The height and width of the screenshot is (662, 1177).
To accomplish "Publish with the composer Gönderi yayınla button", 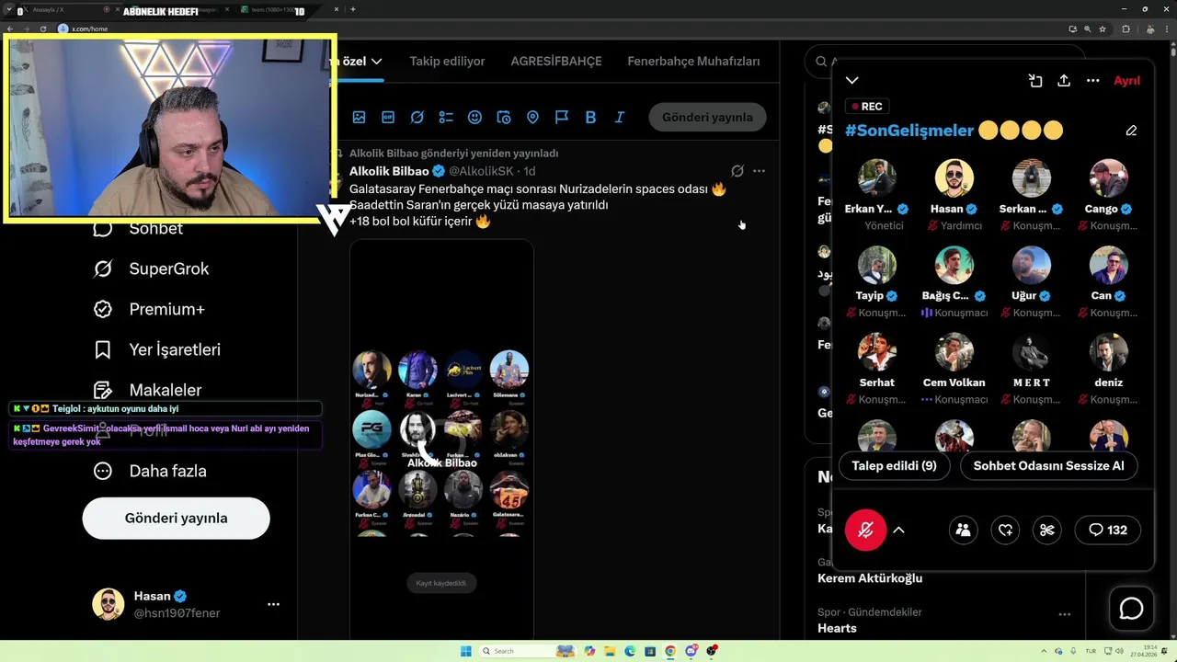I will pos(707,117).
